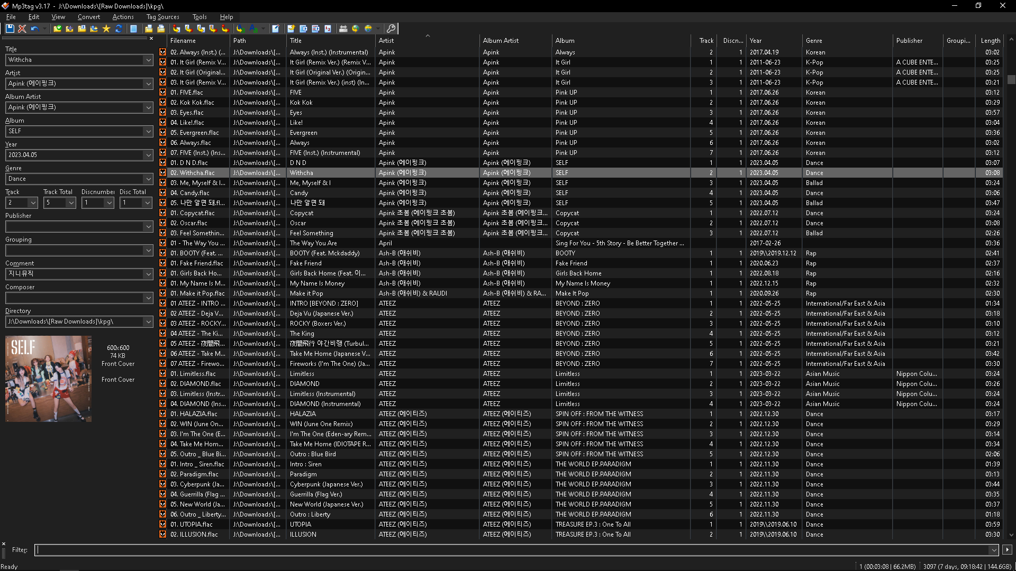The height and width of the screenshot is (571, 1016).
Task: Run Filename - Filename conversion icon
Action: pos(201,29)
